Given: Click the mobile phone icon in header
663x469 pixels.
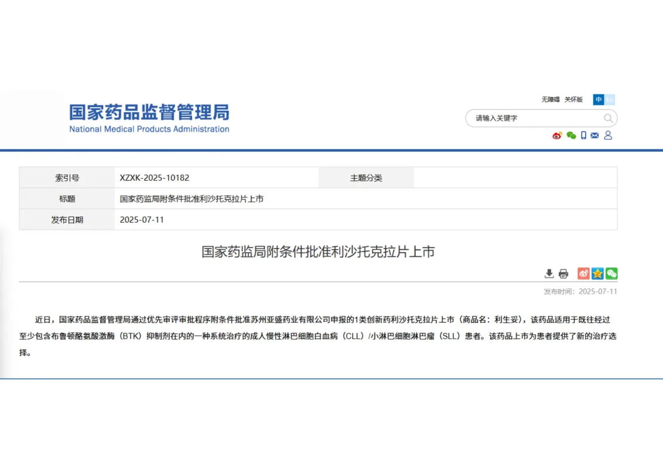Looking at the screenshot, I should (583, 135).
